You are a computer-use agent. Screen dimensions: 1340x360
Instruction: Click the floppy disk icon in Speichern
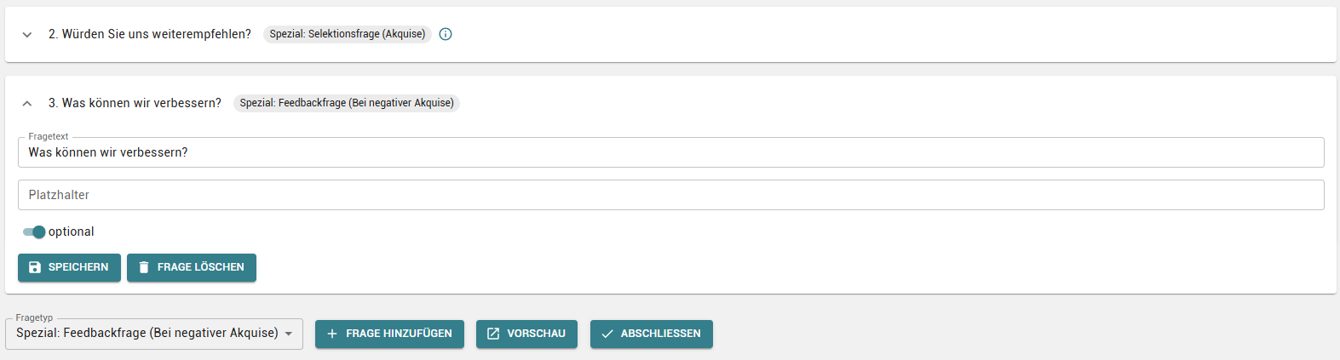(x=35, y=267)
